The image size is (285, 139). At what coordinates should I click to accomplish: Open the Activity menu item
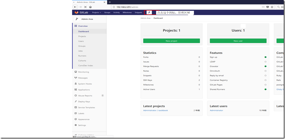(116, 13)
